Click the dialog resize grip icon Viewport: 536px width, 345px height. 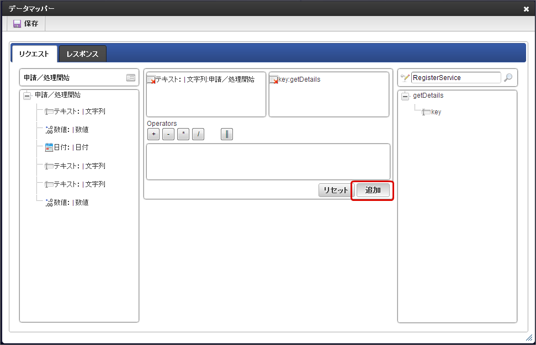click(x=529, y=338)
